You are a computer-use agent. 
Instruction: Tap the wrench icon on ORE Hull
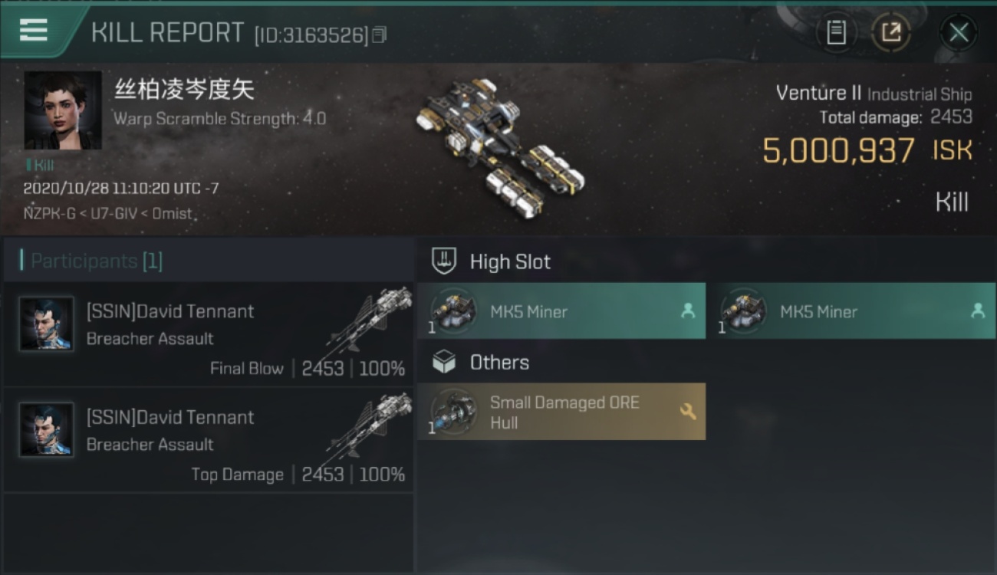click(x=688, y=412)
